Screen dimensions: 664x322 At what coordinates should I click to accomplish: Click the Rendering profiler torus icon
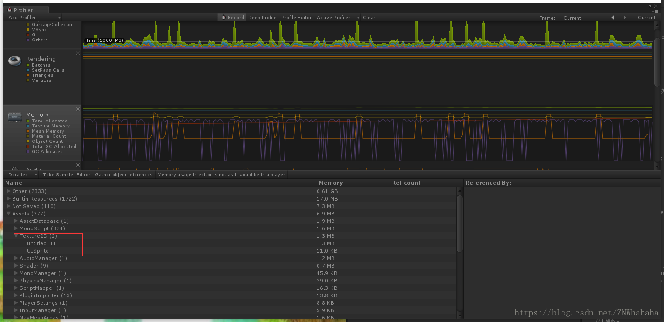point(15,60)
